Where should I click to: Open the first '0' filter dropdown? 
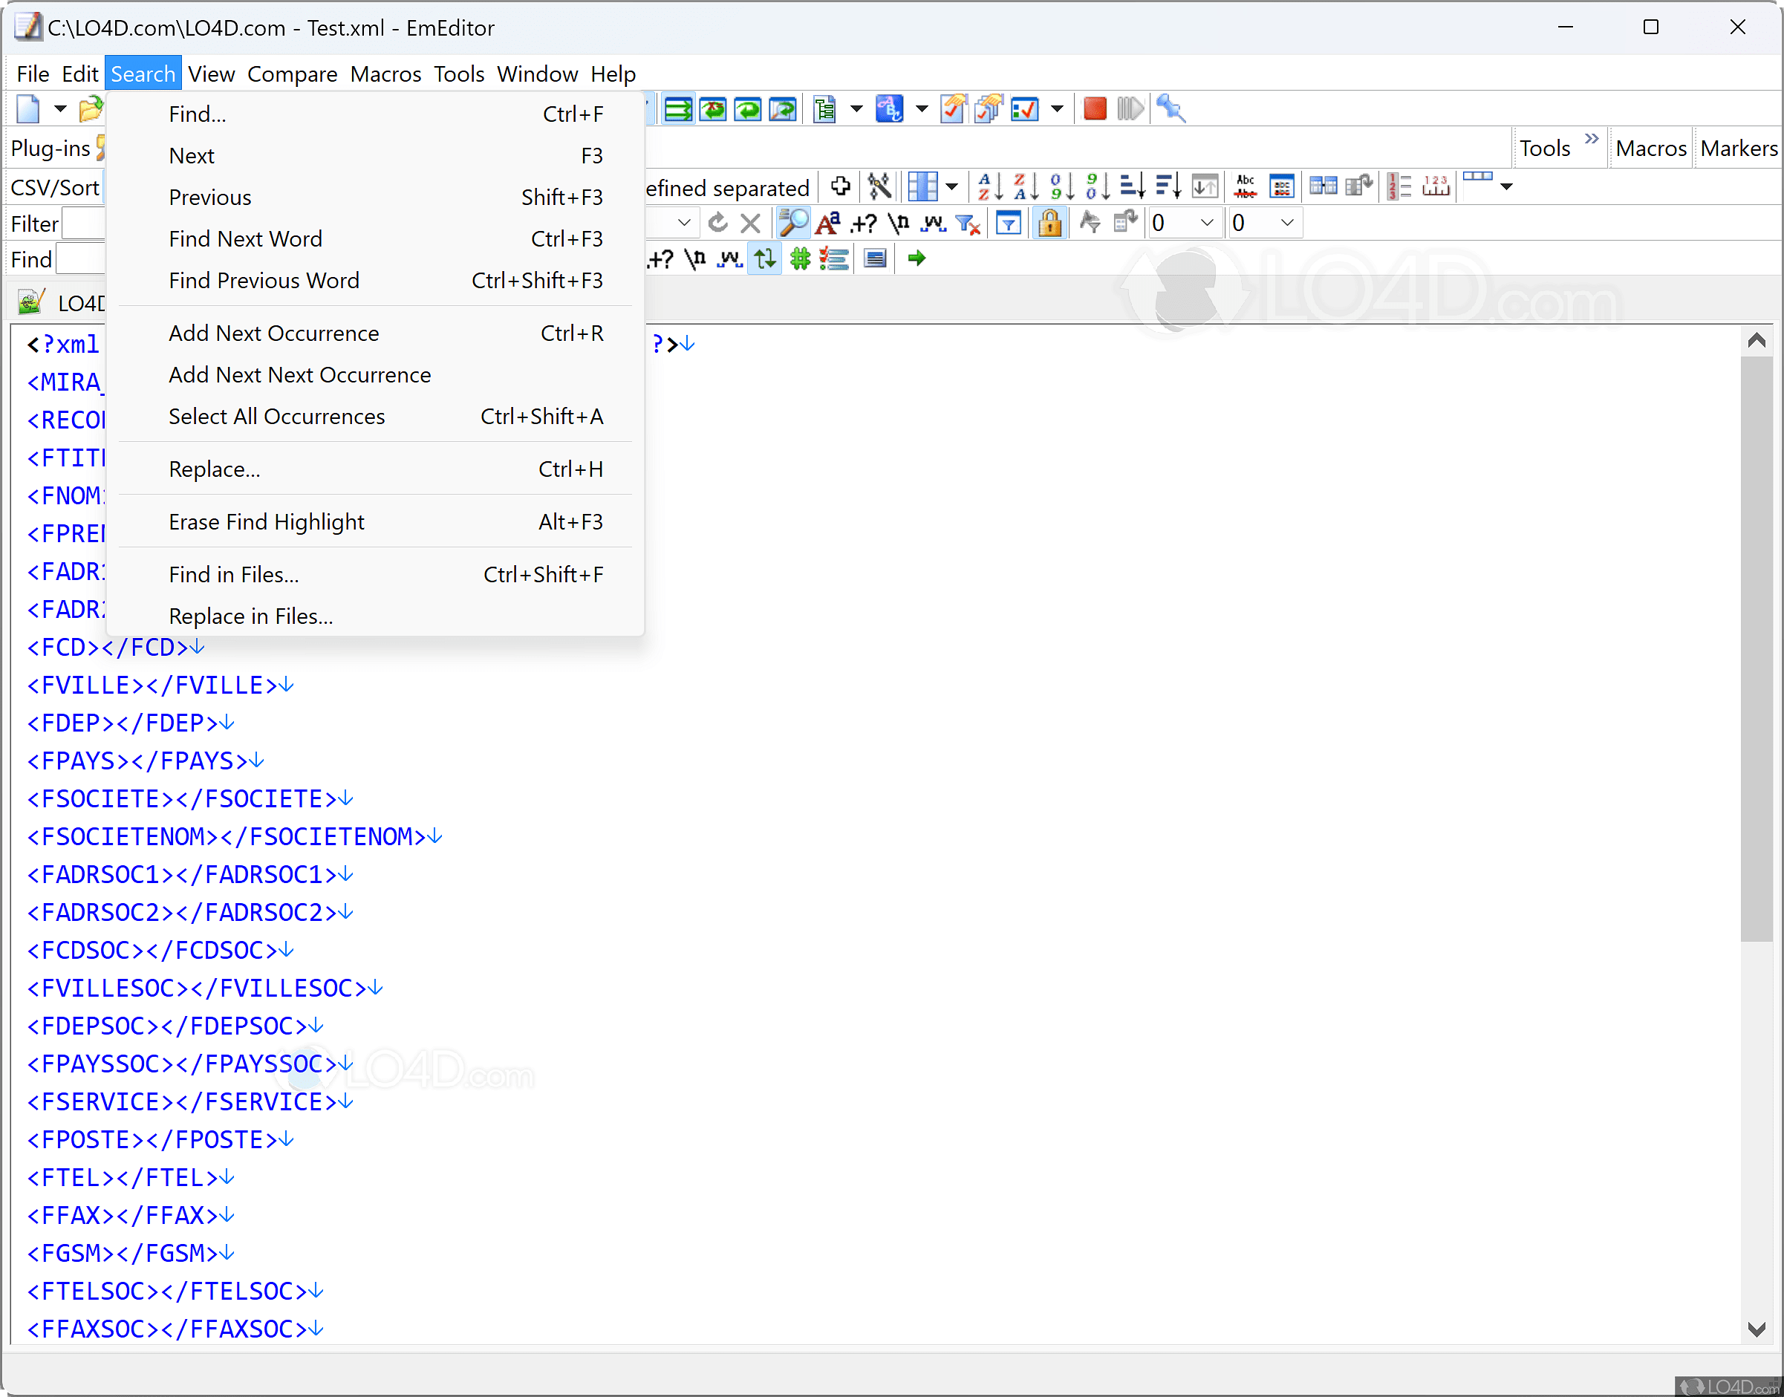coord(1206,224)
